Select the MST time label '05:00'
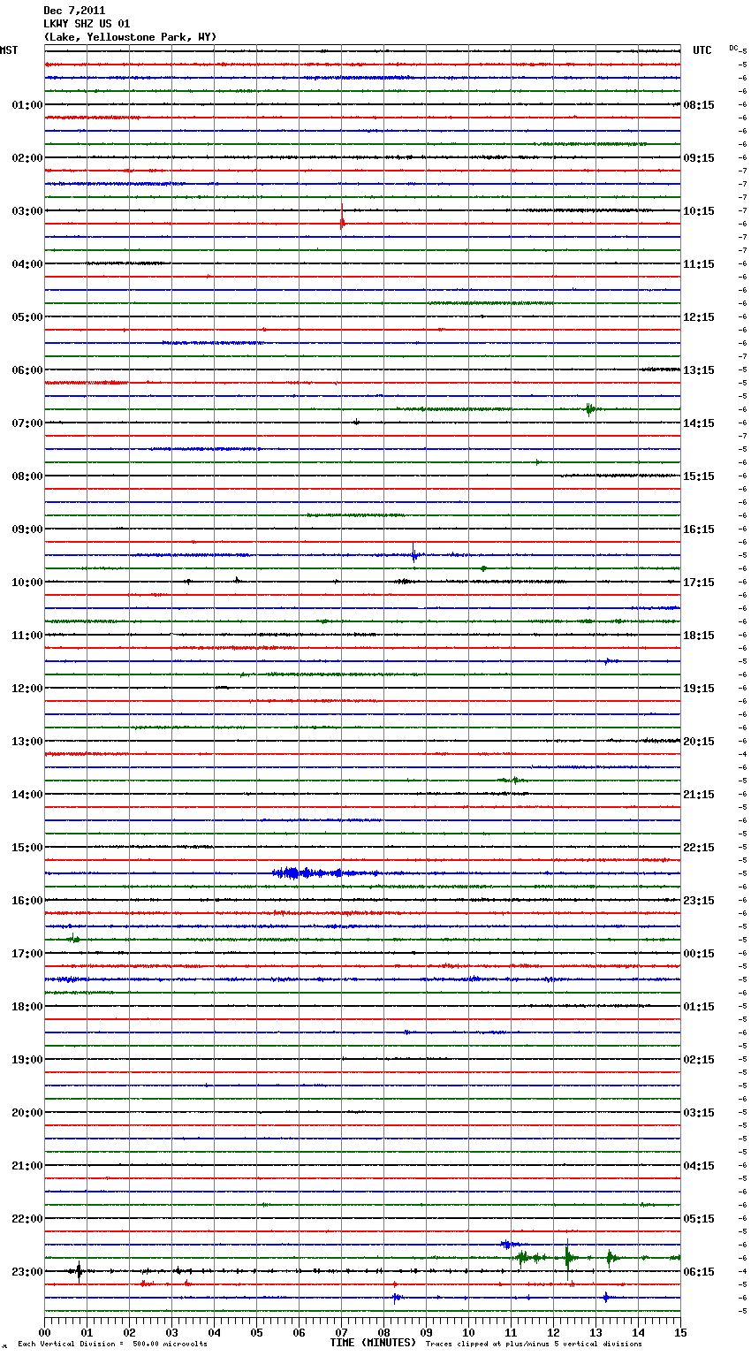Viewport: 751px width, 1356px height. click(x=27, y=317)
